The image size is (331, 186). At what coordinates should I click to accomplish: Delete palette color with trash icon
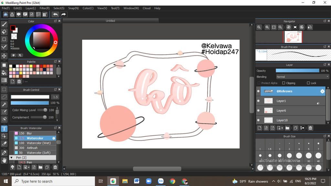pyautogui.click(x=19, y=81)
